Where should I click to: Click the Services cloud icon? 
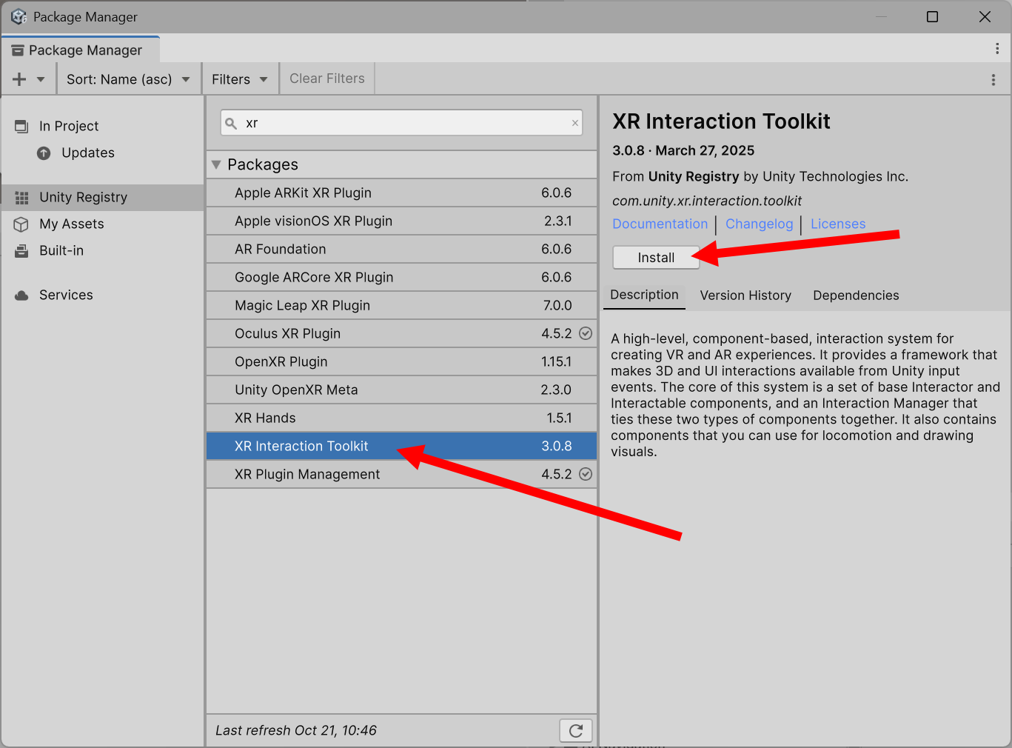click(x=21, y=295)
